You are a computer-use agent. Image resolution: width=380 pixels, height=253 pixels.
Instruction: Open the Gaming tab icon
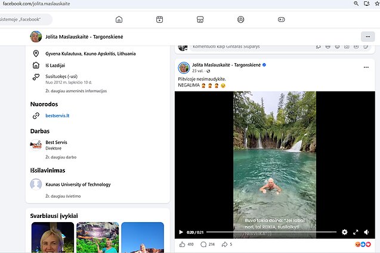coord(282,20)
